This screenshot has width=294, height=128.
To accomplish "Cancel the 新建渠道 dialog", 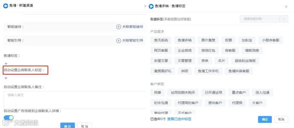I will (x=85, y=126).
